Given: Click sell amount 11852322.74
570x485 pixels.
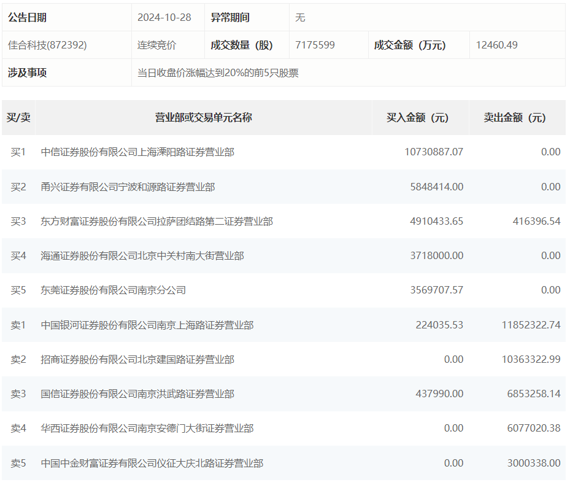Looking at the screenshot, I should [531, 325].
